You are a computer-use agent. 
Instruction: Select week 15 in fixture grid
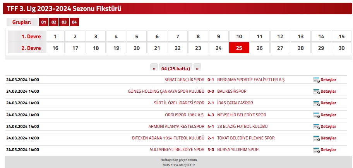click(x=341, y=36)
